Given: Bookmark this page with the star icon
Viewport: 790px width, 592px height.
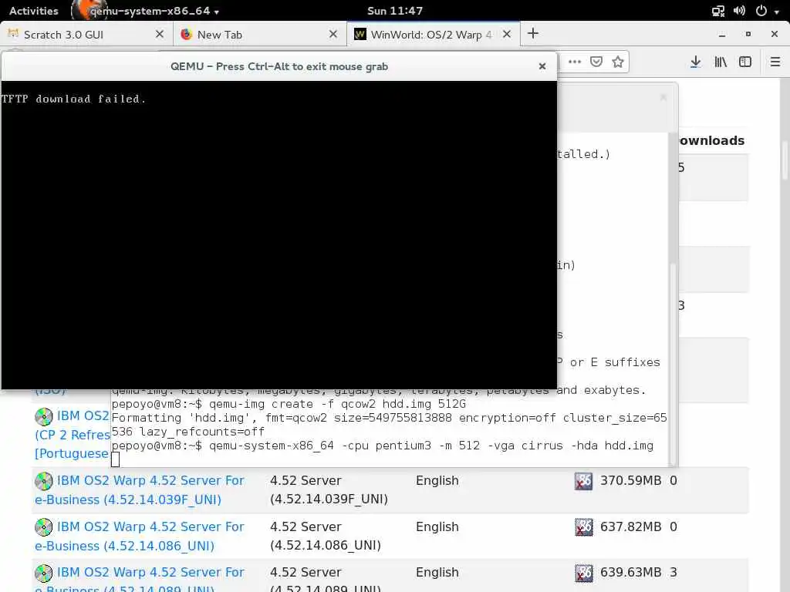Looking at the screenshot, I should [x=618, y=62].
